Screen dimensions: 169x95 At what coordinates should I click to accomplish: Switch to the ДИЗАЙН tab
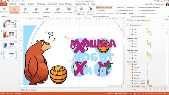pyautogui.click(x=31, y=4)
